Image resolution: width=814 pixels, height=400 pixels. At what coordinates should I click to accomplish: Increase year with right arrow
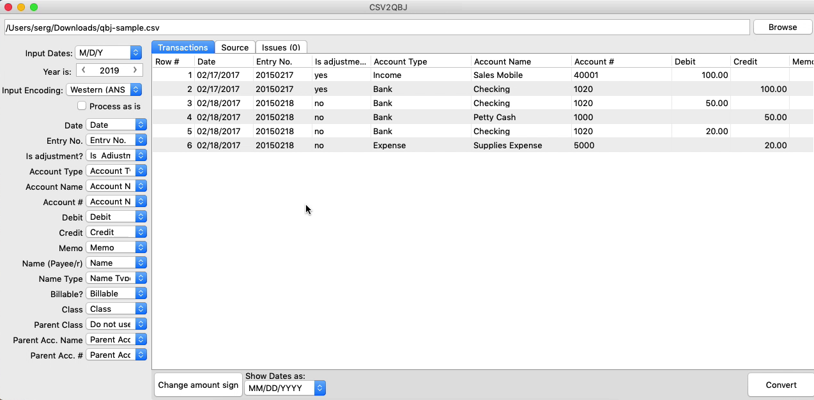click(x=135, y=70)
